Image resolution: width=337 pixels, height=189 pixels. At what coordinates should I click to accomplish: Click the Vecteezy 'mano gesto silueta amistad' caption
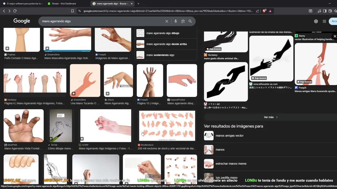tap(221, 59)
